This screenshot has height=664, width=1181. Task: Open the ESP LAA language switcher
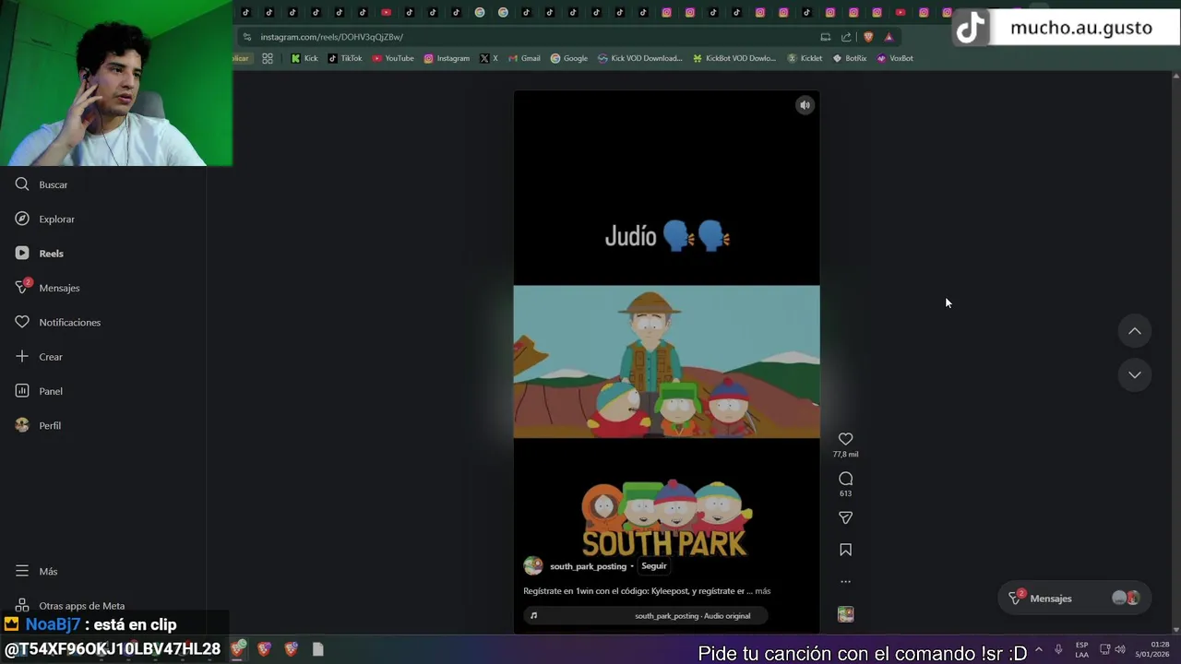click(x=1081, y=649)
